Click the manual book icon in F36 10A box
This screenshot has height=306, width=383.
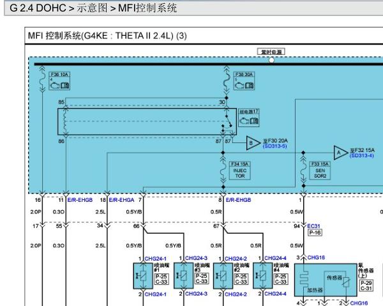click(64, 86)
